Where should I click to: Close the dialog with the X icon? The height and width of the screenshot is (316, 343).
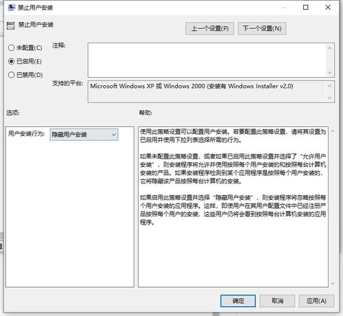coord(328,8)
